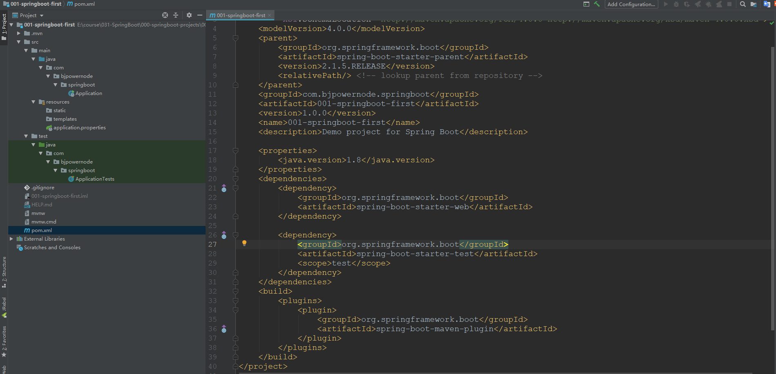Close the 001-springboot-first editor tab
Viewport: 776px width, 374px height.
coord(269,15)
